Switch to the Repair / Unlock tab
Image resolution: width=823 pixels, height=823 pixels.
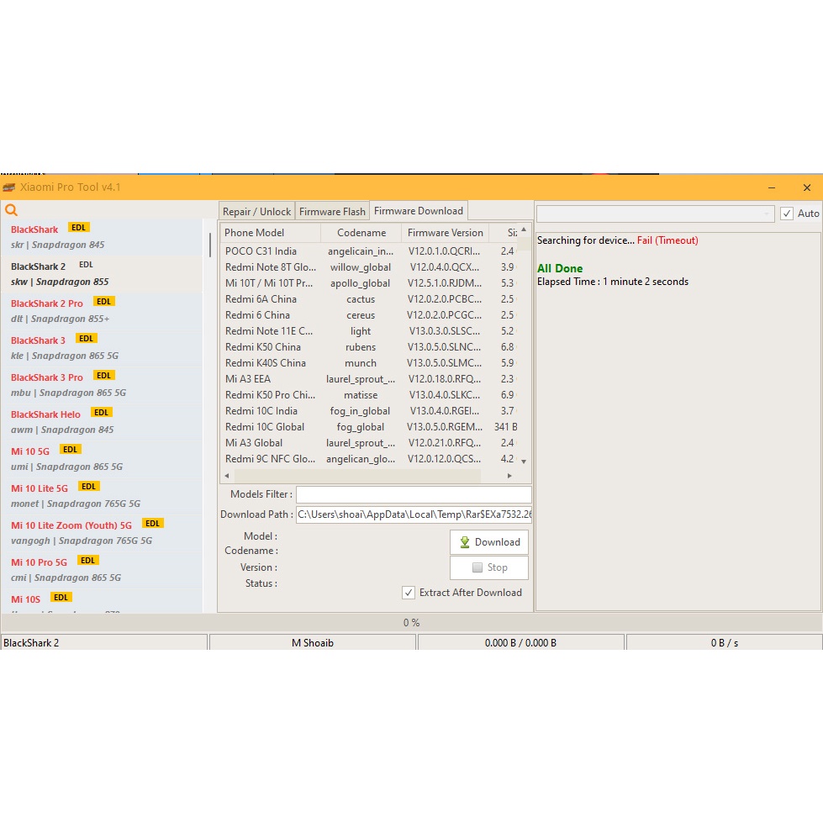point(256,212)
